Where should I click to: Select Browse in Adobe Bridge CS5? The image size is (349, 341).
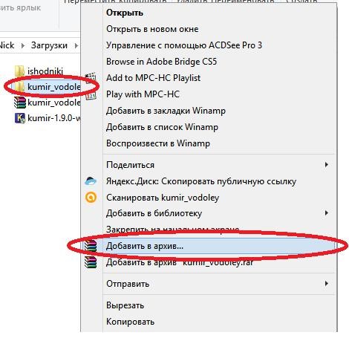pyautogui.click(x=161, y=62)
